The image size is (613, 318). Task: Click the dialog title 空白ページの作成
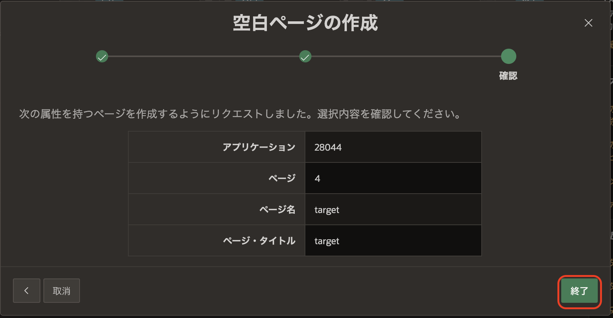pyautogui.click(x=305, y=23)
